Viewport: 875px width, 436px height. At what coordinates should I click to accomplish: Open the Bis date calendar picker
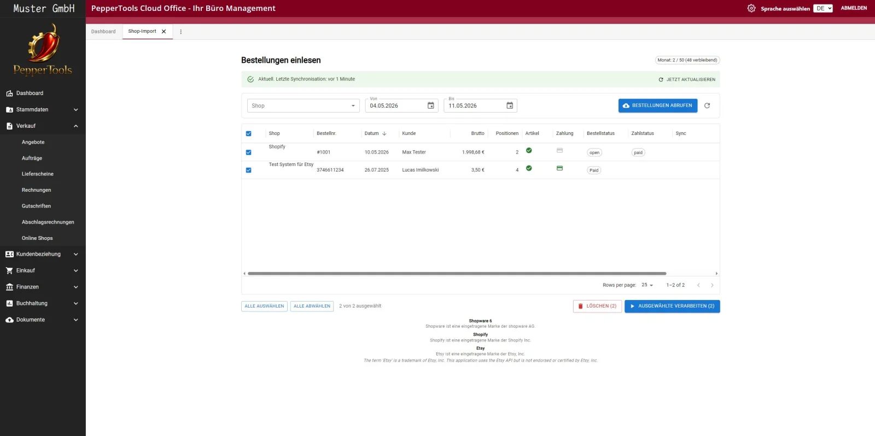tap(510, 105)
